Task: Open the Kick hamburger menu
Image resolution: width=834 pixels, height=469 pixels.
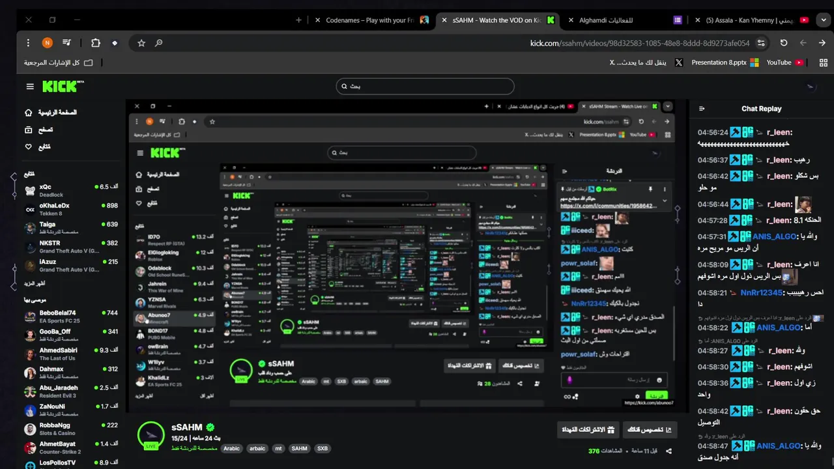Action: click(x=30, y=87)
